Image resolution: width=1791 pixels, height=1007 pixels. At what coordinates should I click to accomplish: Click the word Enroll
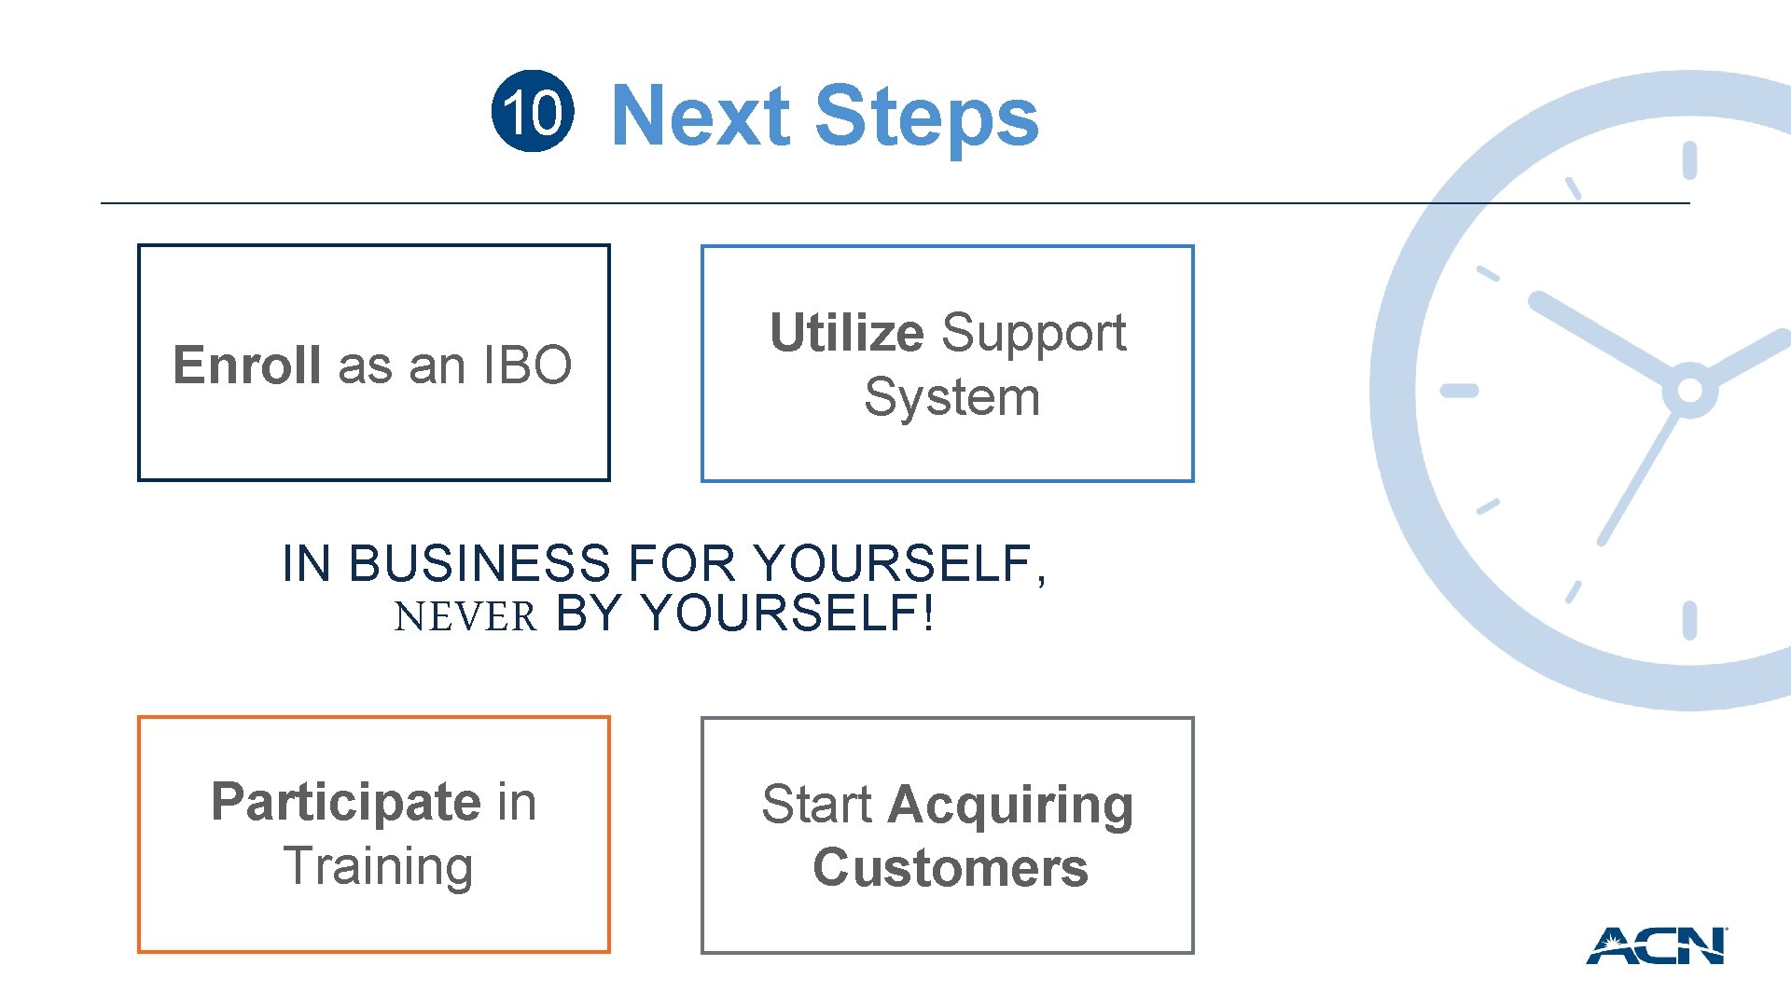247,364
